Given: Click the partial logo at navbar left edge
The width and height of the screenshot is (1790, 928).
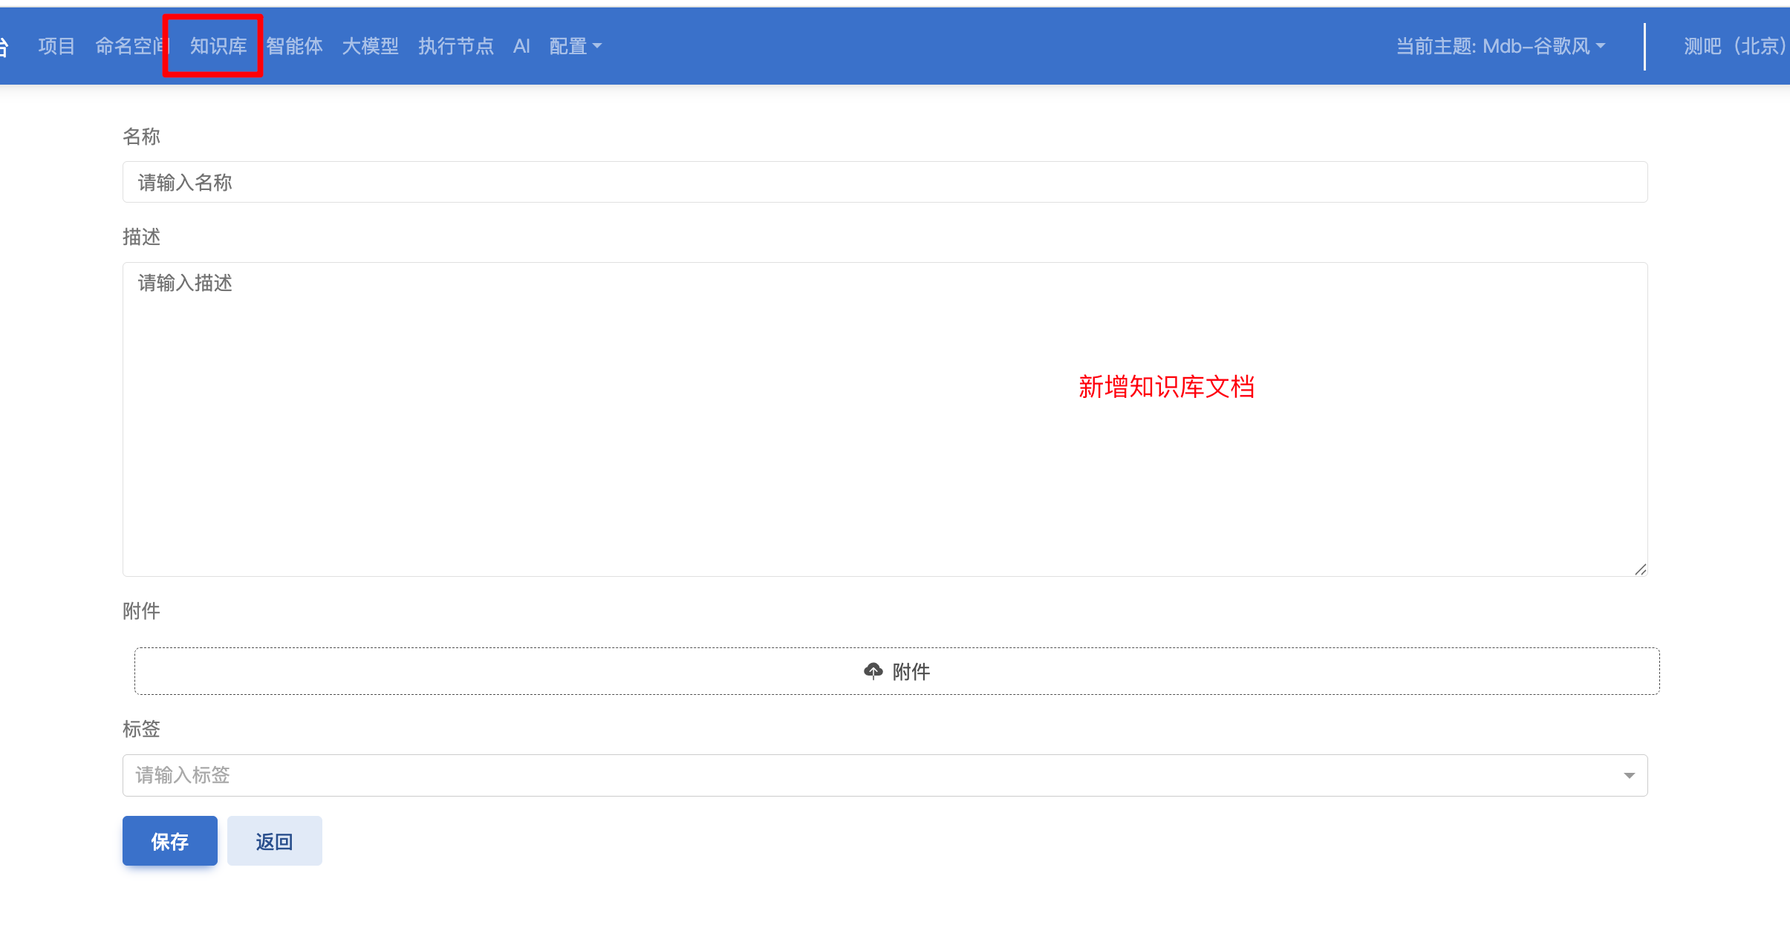Looking at the screenshot, I should pos(4,46).
